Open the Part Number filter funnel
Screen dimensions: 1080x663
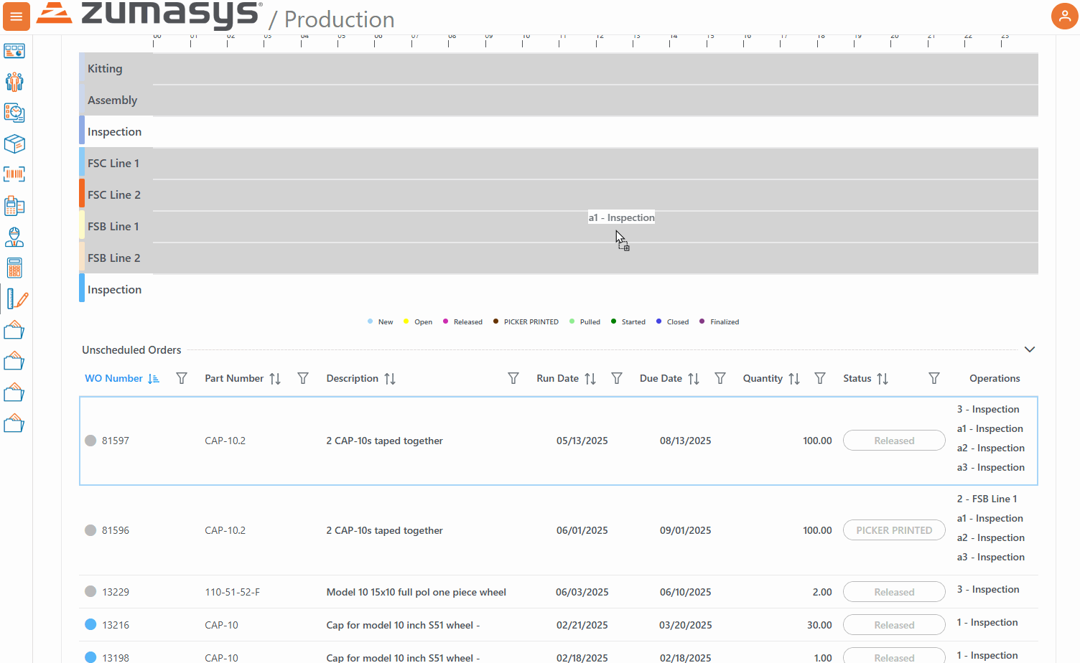[x=302, y=378]
